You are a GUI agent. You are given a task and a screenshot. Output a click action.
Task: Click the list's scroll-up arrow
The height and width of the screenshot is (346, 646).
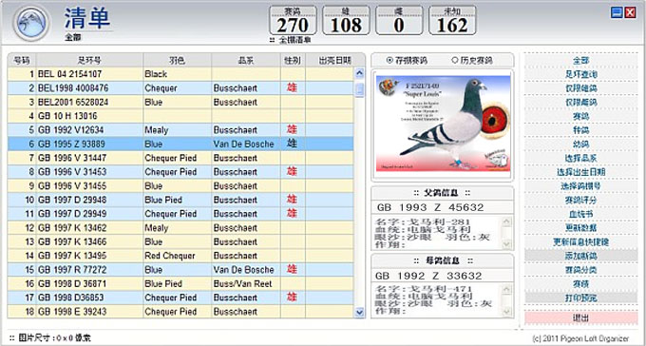point(360,74)
